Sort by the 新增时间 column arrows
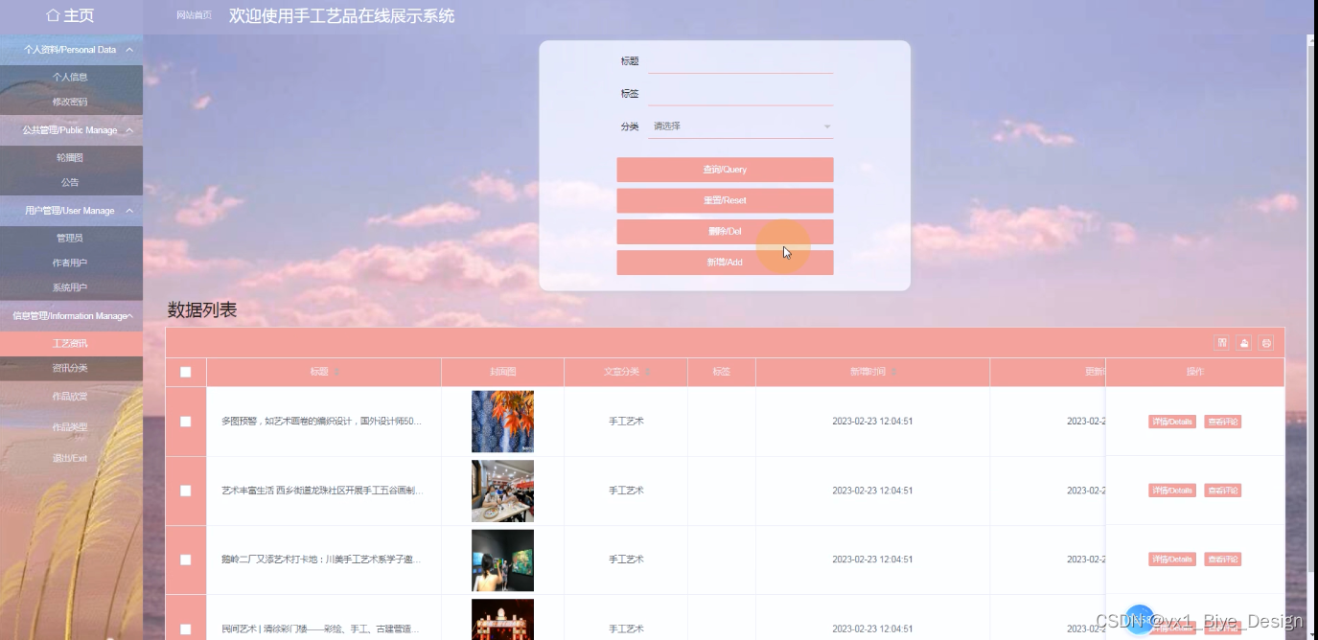This screenshot has width=1318, height=640. (894, 372)
